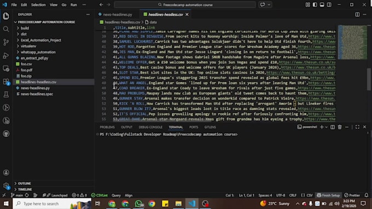Switch to the DEBUG CONSOLE tab

150,127
